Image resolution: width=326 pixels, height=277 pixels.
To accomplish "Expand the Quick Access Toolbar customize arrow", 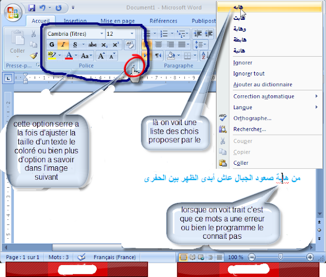I will coord(73,8).
